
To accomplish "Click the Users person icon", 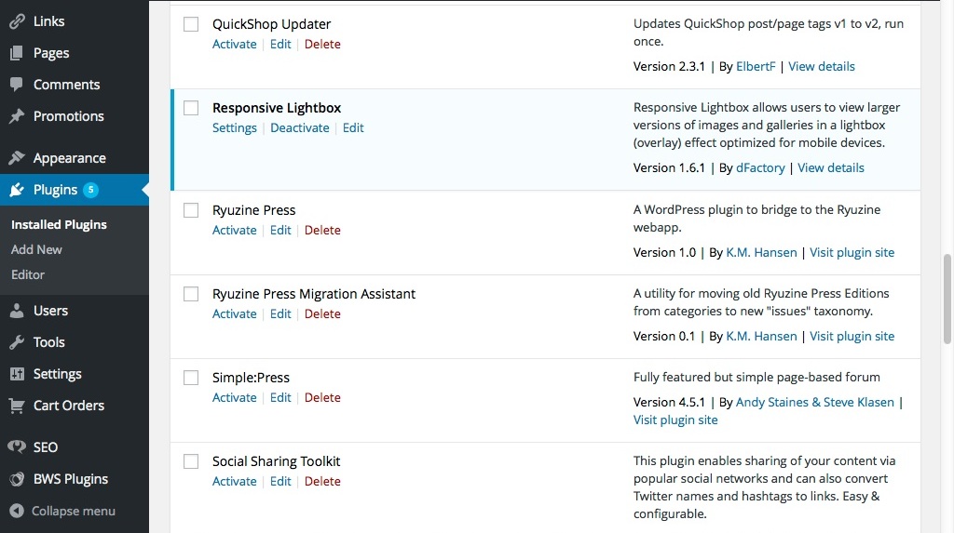I will 17,311.
